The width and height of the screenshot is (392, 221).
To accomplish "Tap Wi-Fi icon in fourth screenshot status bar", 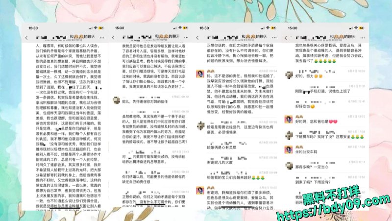I will [356, 28].
